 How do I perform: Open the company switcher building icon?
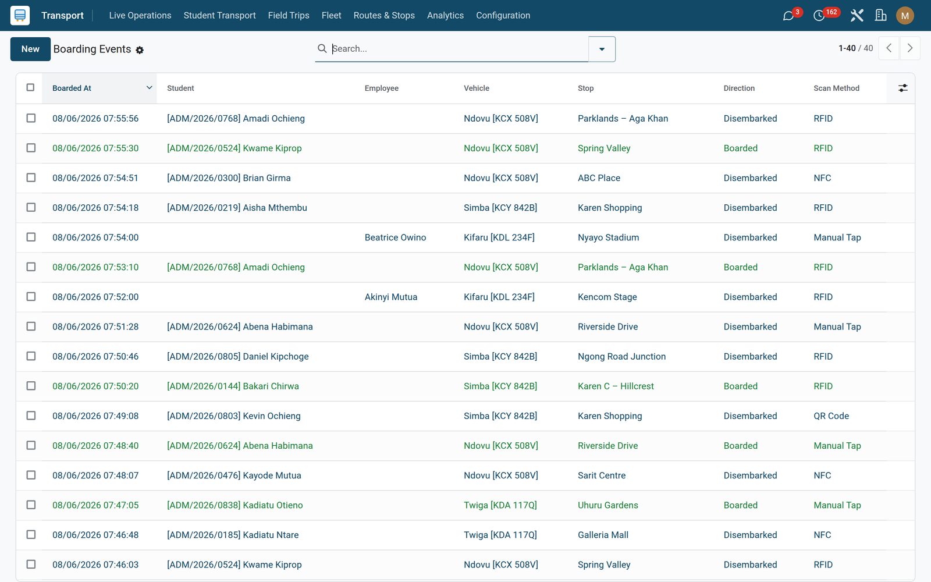pos(880,16)
